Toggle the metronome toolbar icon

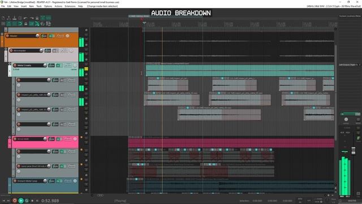point(37,18)
